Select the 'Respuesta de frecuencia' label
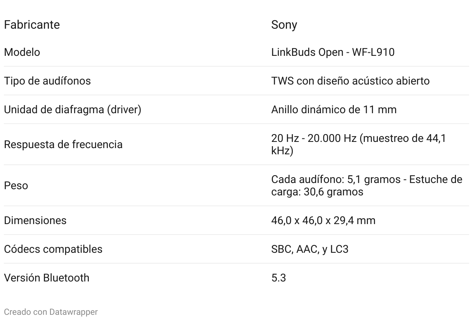This screenshot has height=321, width=473. [63, 145]
